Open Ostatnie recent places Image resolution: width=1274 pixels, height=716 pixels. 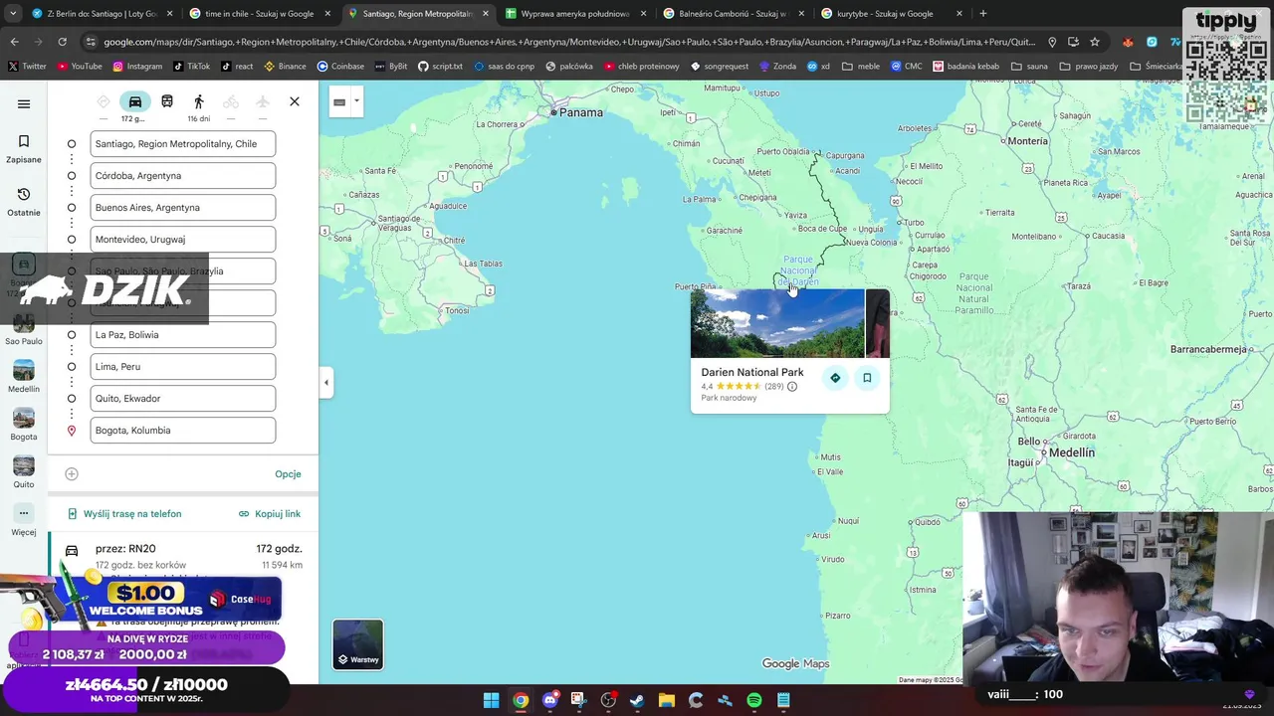tap(24, 201)
